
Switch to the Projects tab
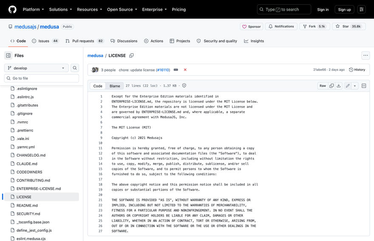(180, 41)
